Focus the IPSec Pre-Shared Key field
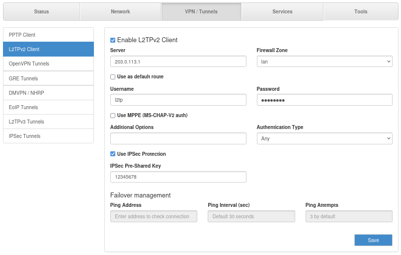Image resolution: width=401 pixels, height=255 pixels. (178, 177)
